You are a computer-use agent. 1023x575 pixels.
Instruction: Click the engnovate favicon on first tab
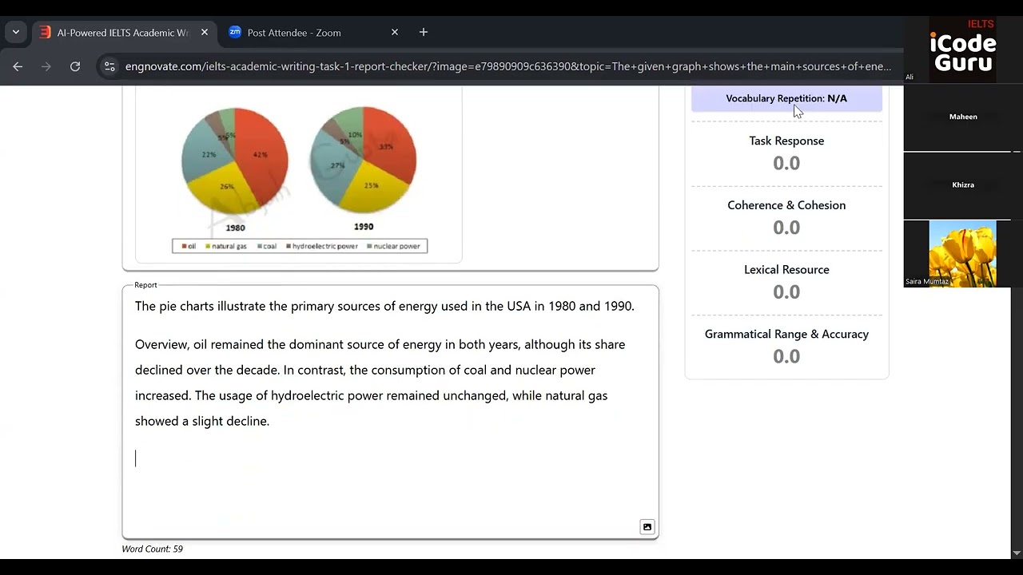(45, 33)
